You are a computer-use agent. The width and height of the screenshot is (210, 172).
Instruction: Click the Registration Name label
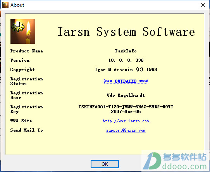27,95
